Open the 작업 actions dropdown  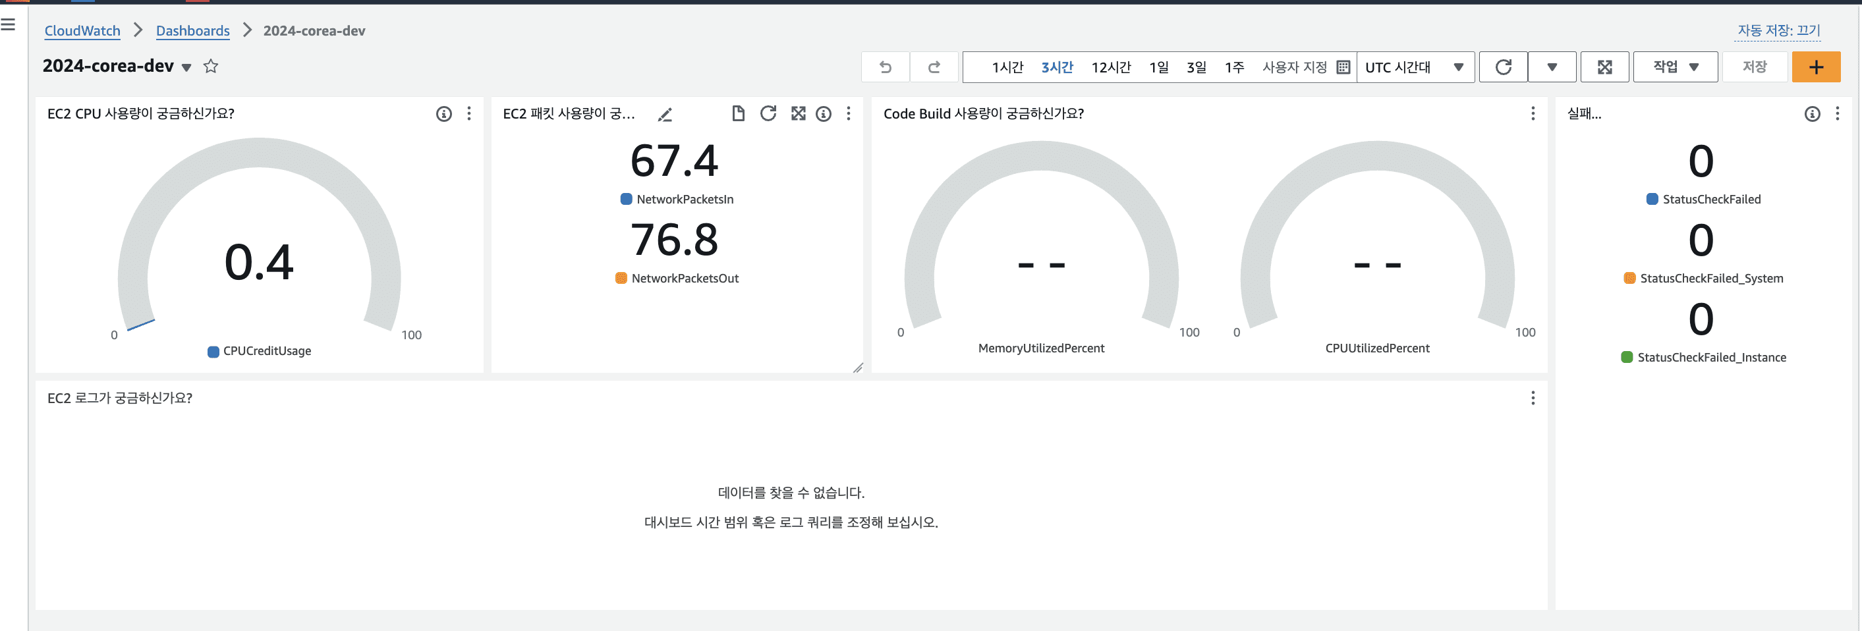click(1675, 67)
